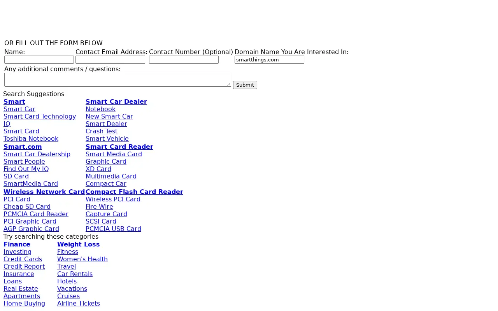The height and width of the screenshot is (311, 498).
Task: Open Compact Flash Card Reader heading link
Action: [x=134, y=192]
